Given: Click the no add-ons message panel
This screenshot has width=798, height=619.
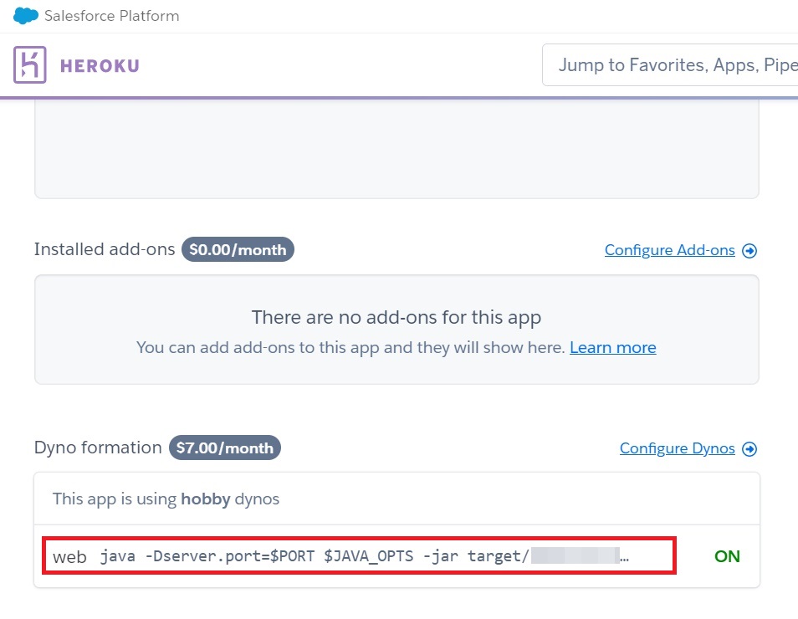Looking at the screenshot, I should coord(396,330).
